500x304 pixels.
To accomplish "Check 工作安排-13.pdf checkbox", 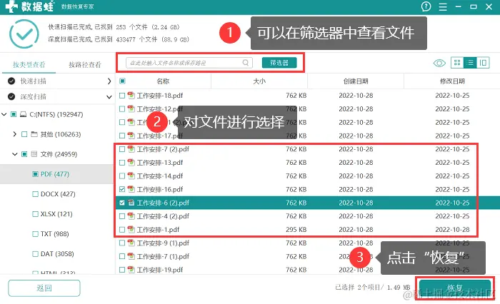I will click(x=122, y=163).
